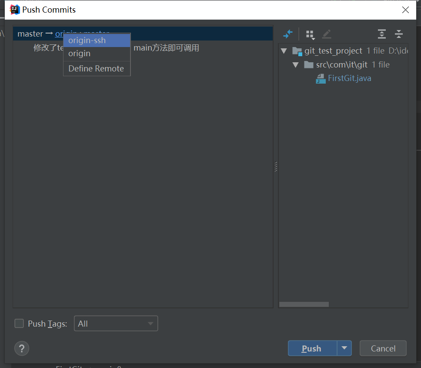
Task: Open Group By grid icon
Action: [311, 34]
